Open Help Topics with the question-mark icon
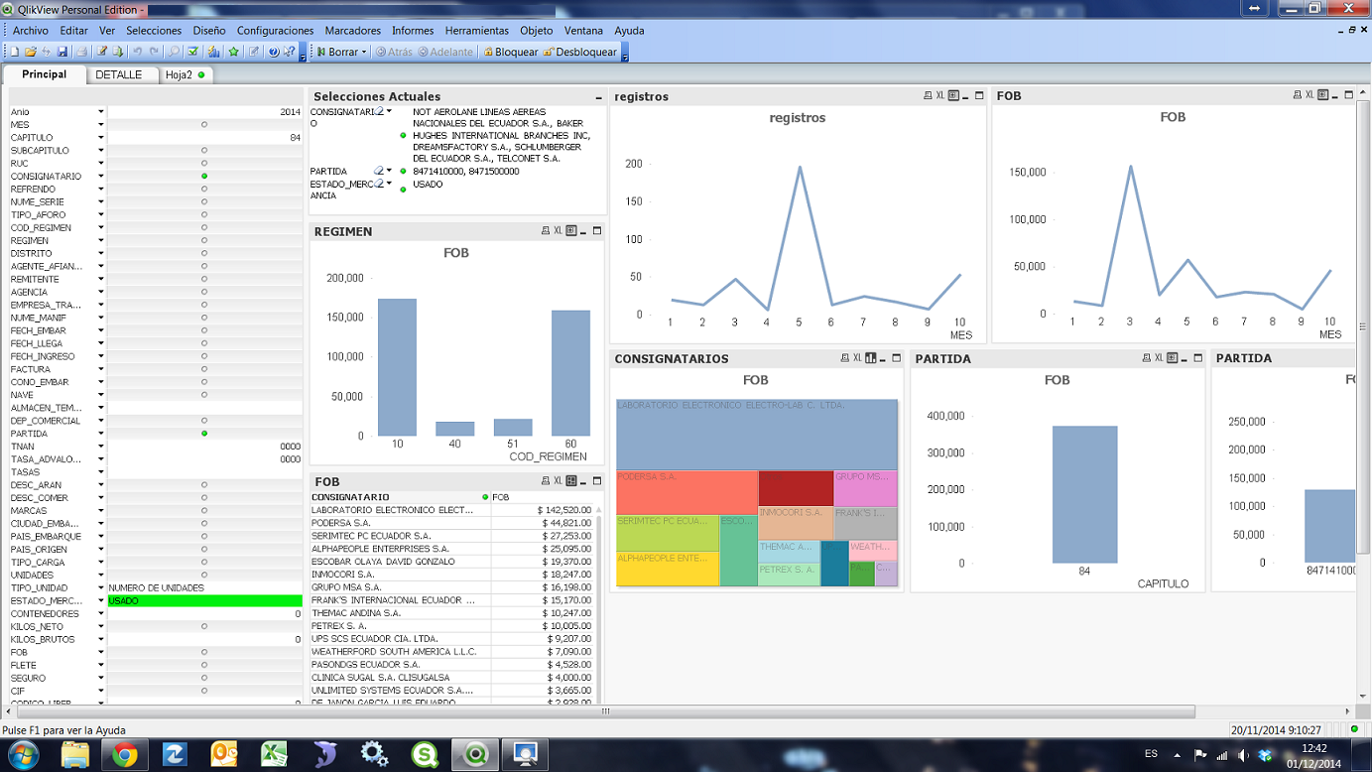Image resolution: width=1372 pixels, height=772 pixels. tap(274, 52)
